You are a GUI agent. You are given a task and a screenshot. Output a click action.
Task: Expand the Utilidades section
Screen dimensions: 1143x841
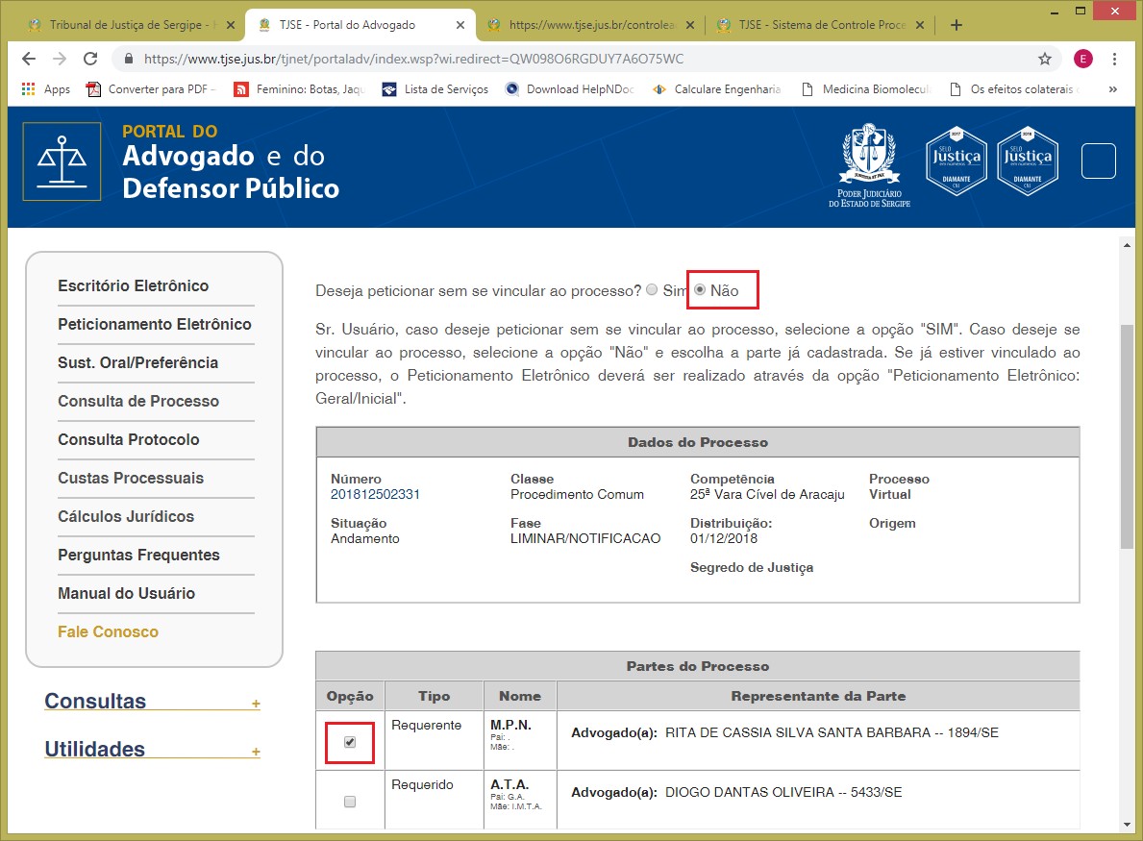256,752
